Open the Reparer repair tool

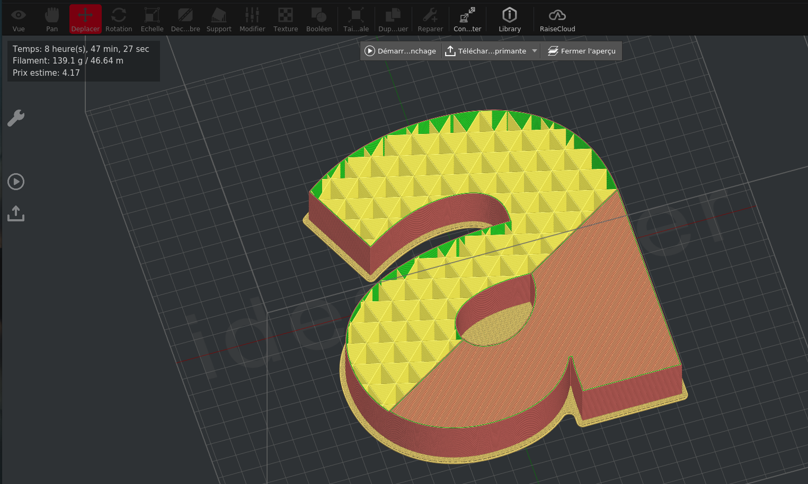(x=430, y=20)
